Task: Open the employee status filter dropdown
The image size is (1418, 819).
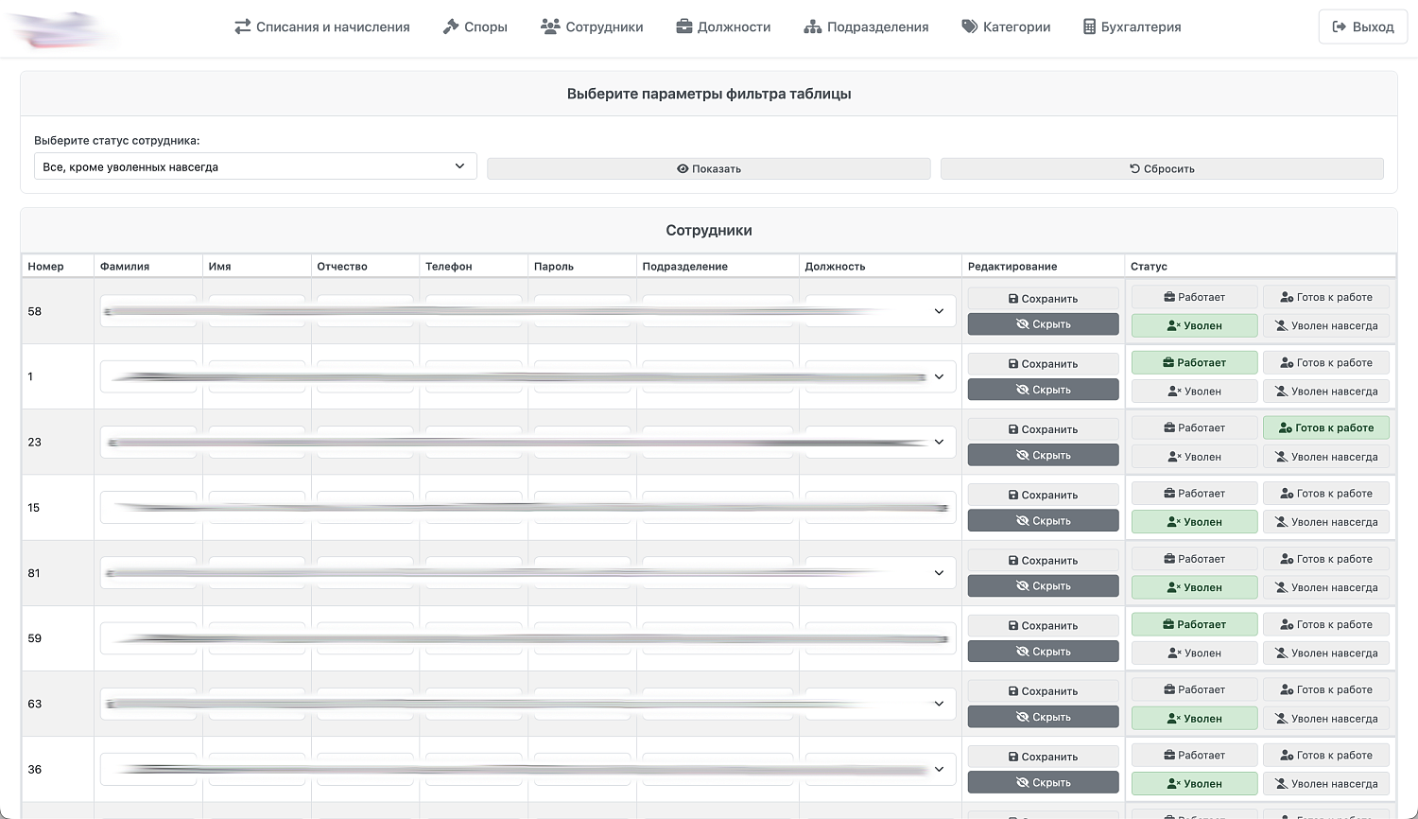Action: 255,166
